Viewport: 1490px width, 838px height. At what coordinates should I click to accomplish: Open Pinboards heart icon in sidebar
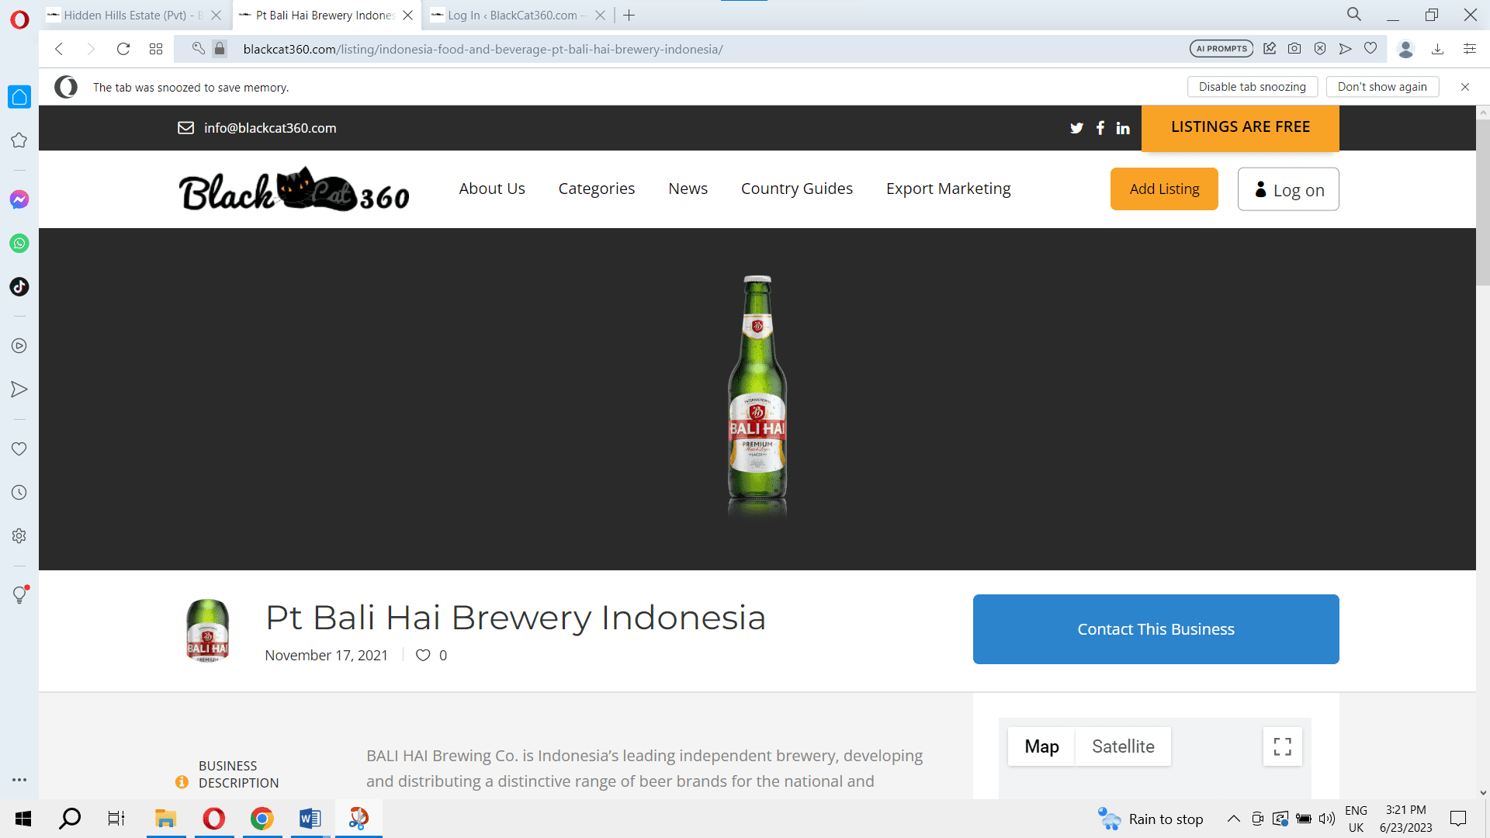coord(19,449)
